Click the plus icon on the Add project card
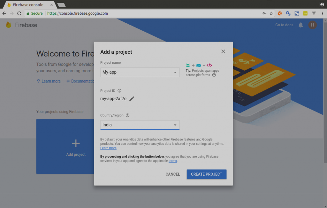This screenshot has height=208, width=327. (76, 143)
